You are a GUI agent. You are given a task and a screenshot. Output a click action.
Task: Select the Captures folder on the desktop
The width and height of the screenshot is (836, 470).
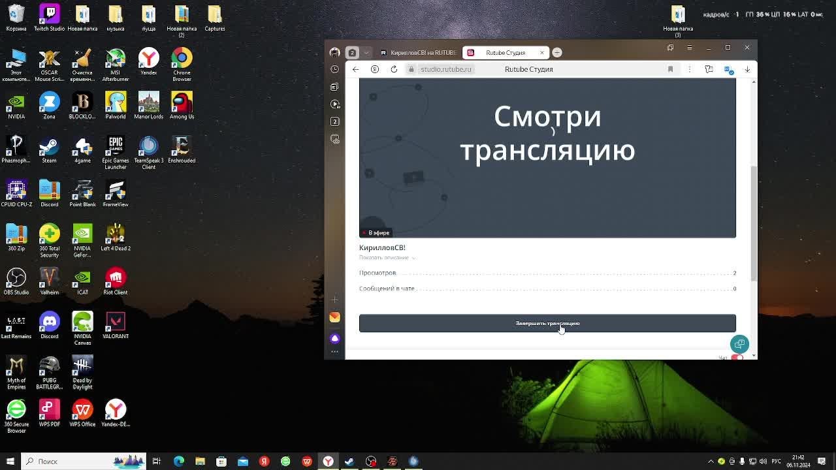[x=215, y=18]
